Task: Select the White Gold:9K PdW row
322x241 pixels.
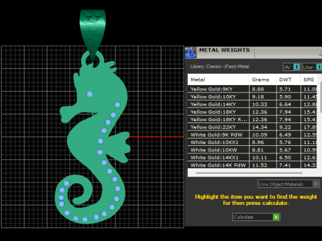Action: 252,135
